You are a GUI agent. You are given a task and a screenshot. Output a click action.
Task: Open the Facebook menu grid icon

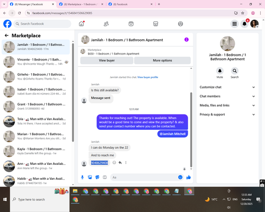(234, 24)
